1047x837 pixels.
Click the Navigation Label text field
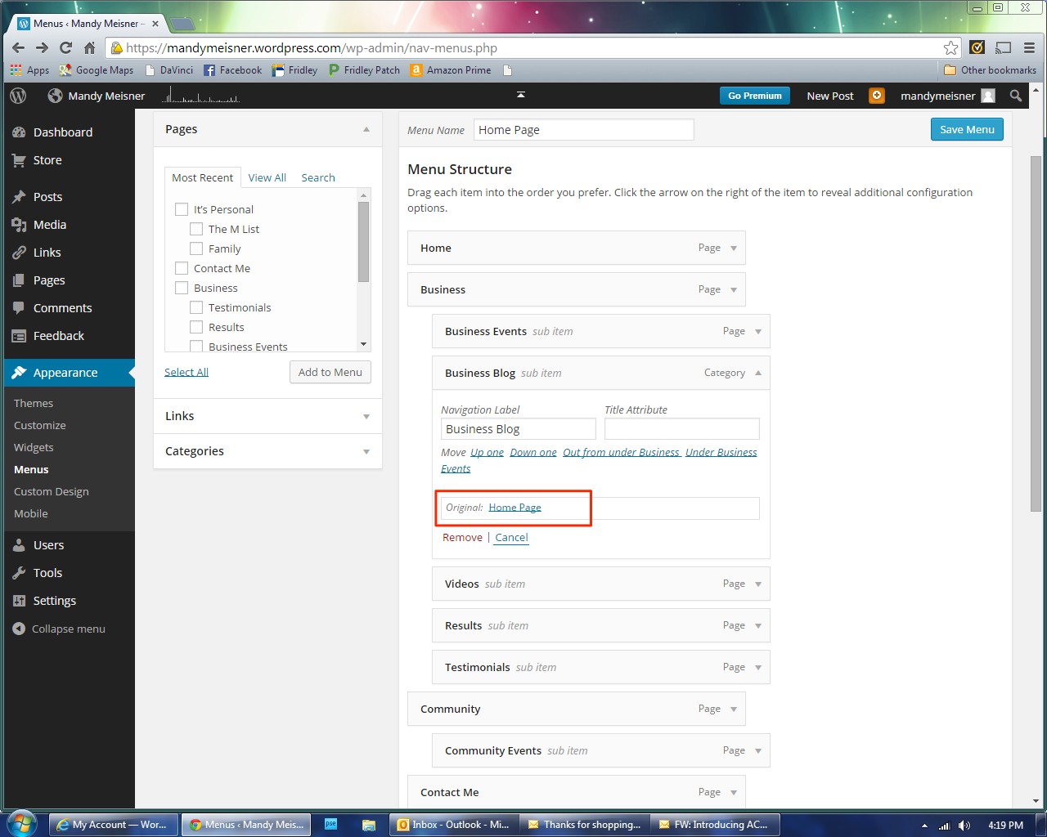[x=518, y=429]
